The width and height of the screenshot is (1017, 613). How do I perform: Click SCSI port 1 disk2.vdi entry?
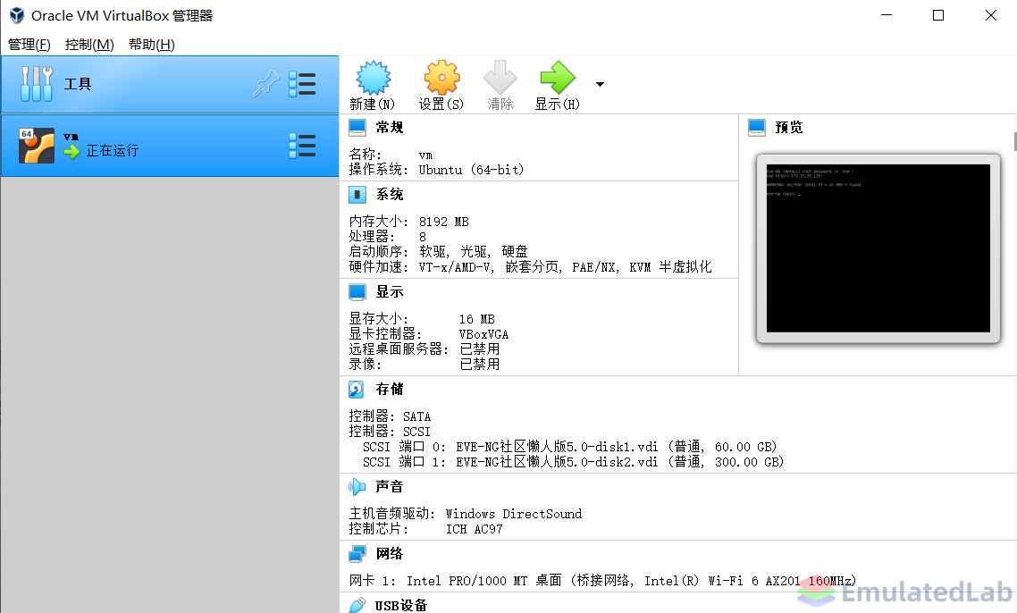pyautogui.click(x=574, y=462)
